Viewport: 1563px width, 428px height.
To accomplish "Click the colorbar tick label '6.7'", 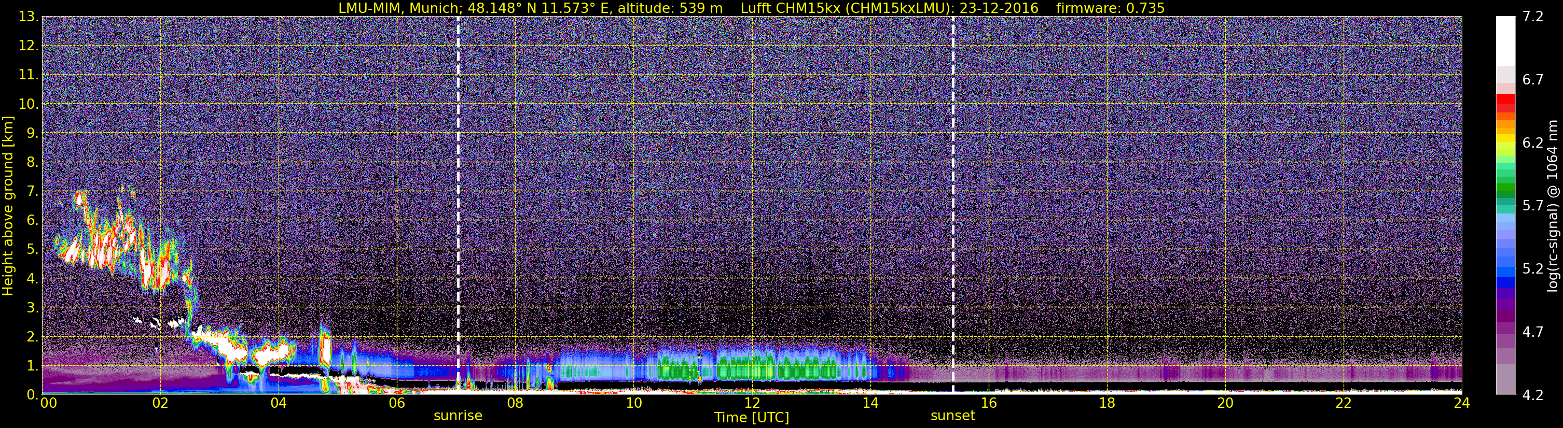I will pos(1533,80).
